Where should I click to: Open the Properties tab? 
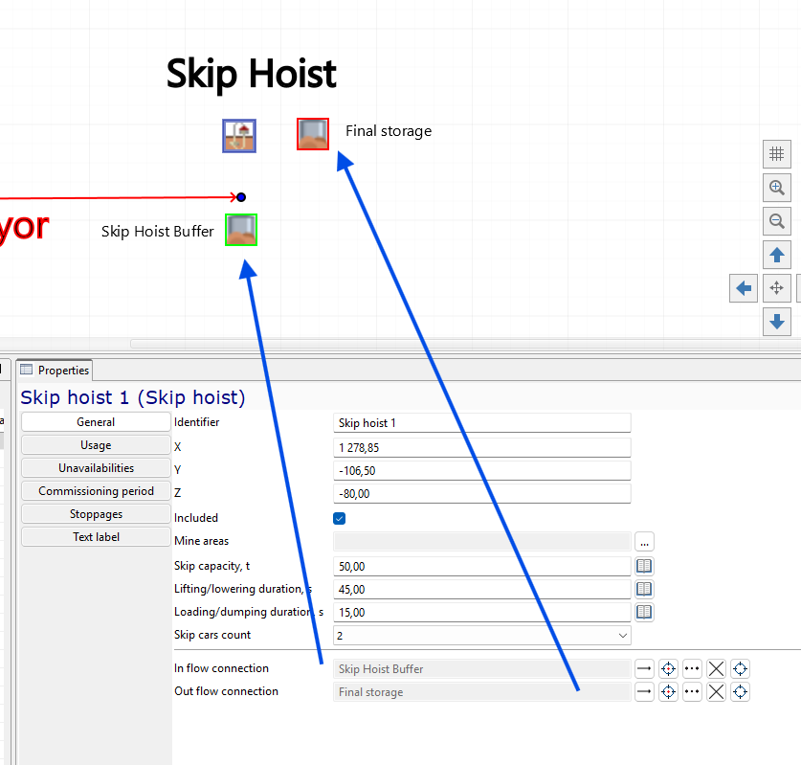click(x=55, y=370)
